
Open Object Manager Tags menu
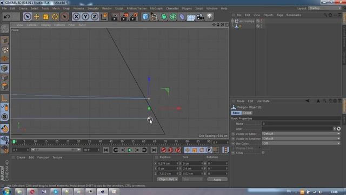click(x=280, y=15)
